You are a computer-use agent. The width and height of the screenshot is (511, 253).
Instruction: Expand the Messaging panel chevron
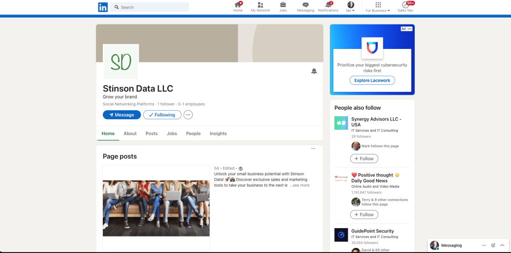click(502, 246)
